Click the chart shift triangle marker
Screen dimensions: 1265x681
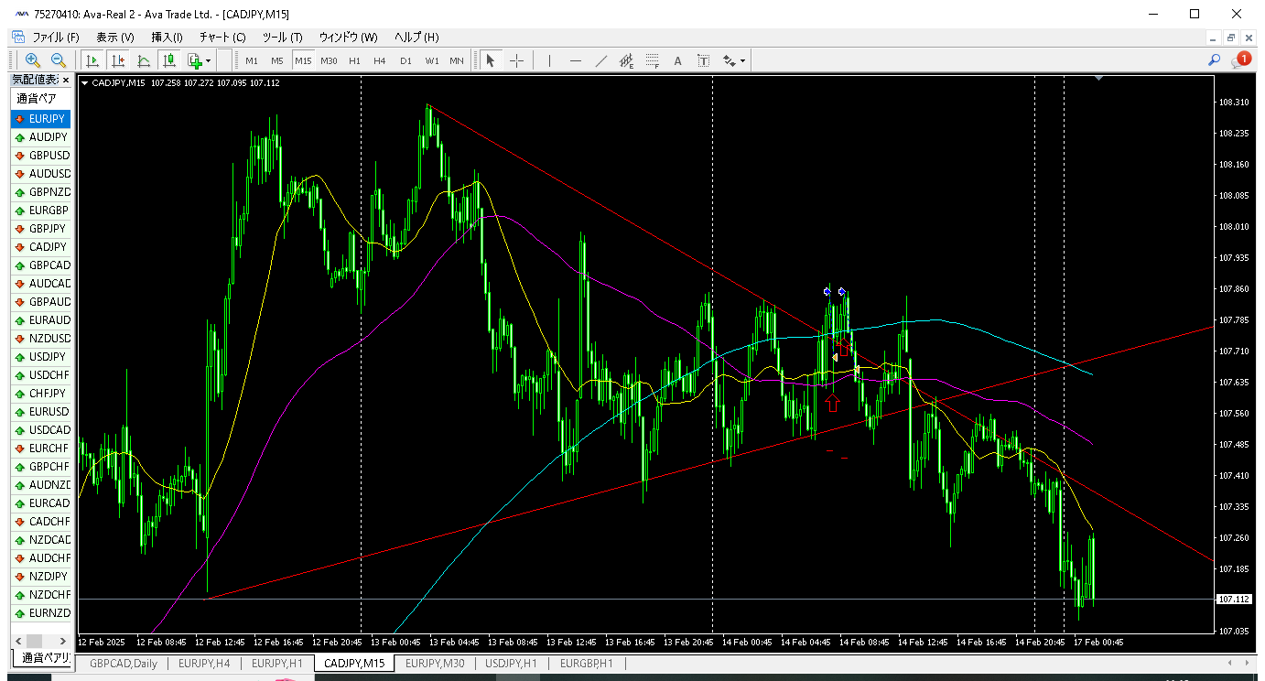tap(1099, 79)
